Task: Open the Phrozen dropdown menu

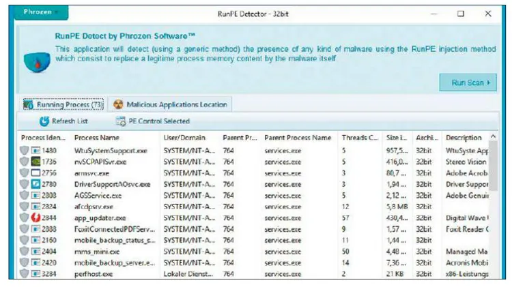Action: tap(41, 12)
